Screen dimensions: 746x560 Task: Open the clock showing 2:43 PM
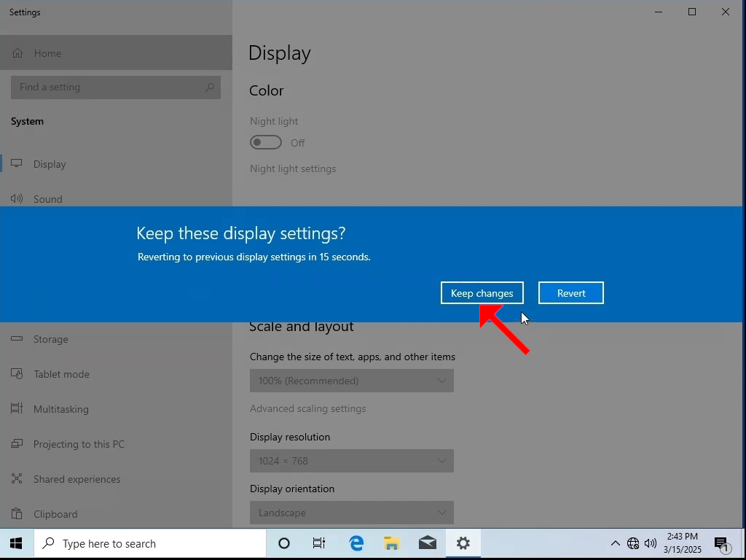(x=682, y=543)
